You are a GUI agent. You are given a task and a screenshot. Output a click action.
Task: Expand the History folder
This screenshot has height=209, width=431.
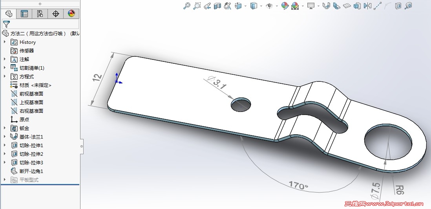4,42
